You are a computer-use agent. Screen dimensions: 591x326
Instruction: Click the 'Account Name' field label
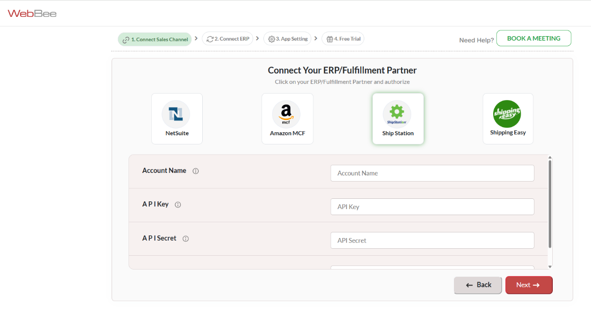coord(164,170)
